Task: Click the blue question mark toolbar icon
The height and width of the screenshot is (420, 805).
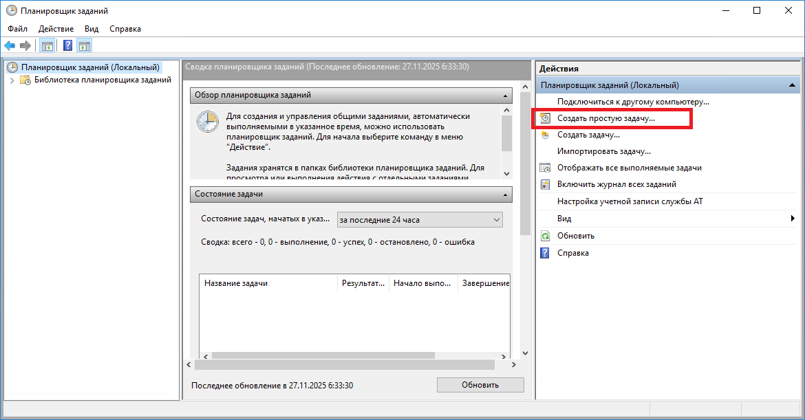Action: [68, 46]
